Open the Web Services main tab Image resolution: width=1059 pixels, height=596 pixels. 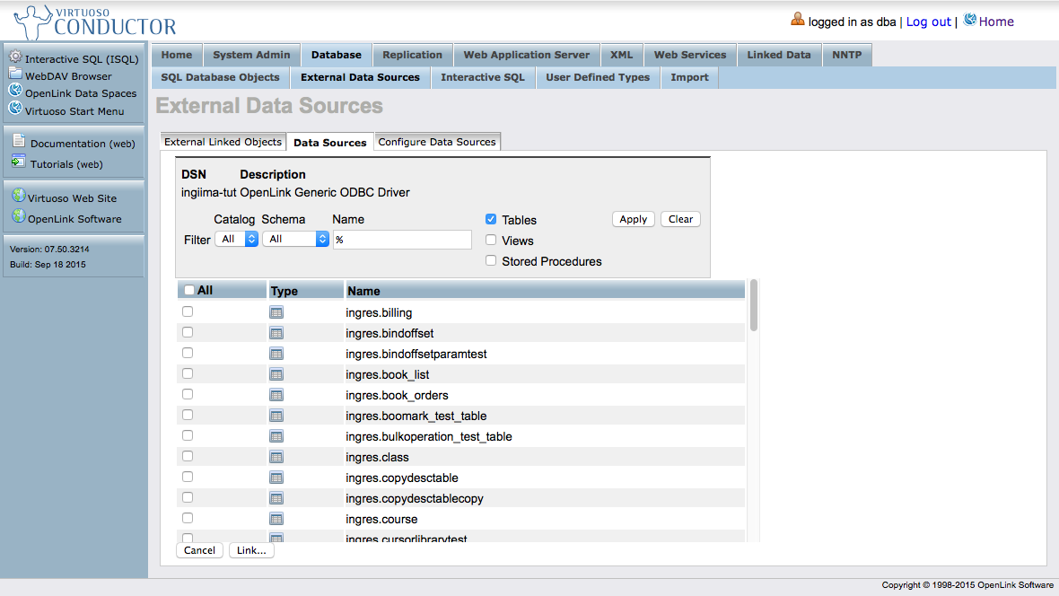point(690,55)
